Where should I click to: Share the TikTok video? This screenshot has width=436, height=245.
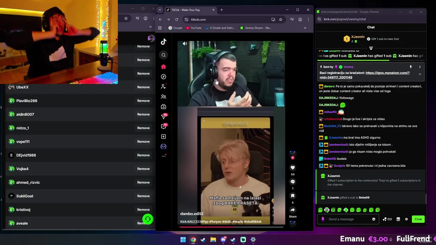[x=293, y=210]
